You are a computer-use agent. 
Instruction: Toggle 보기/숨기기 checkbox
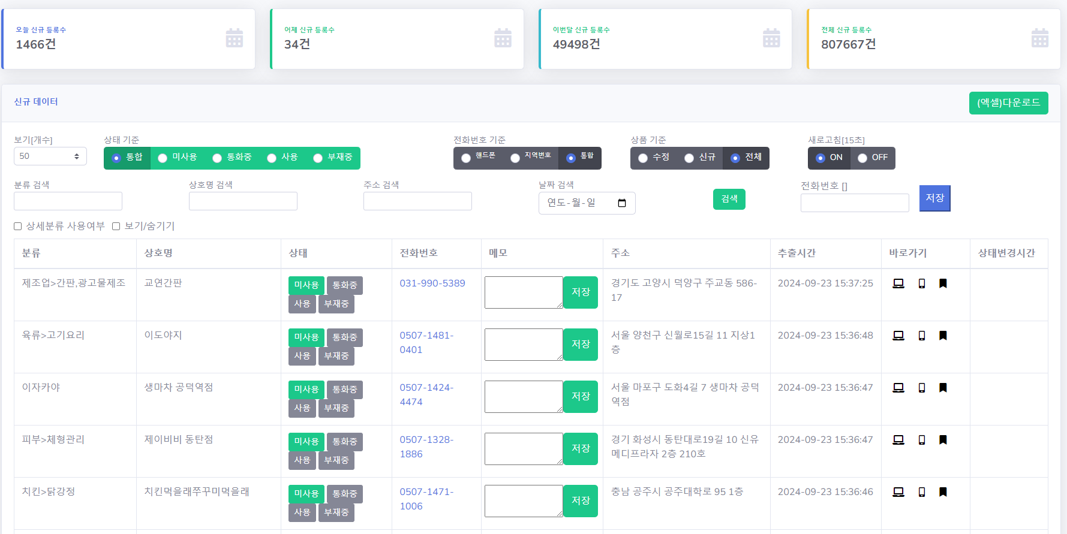click(116, 227)
